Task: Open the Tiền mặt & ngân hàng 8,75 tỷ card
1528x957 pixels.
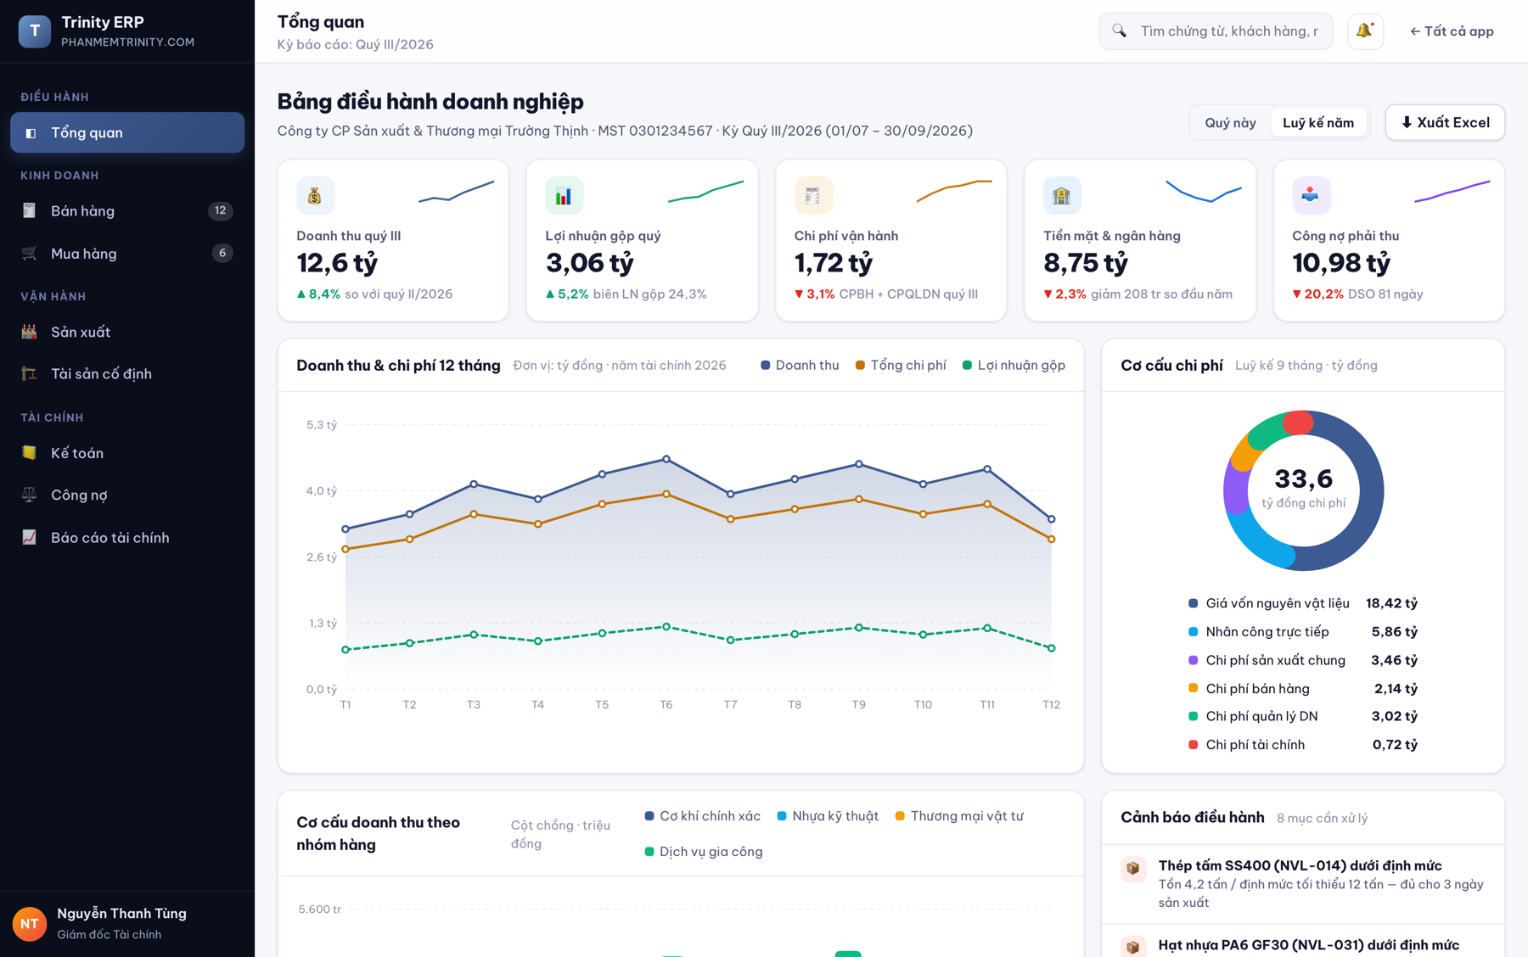Action: pyautogui.click(x=1140, y=241)
